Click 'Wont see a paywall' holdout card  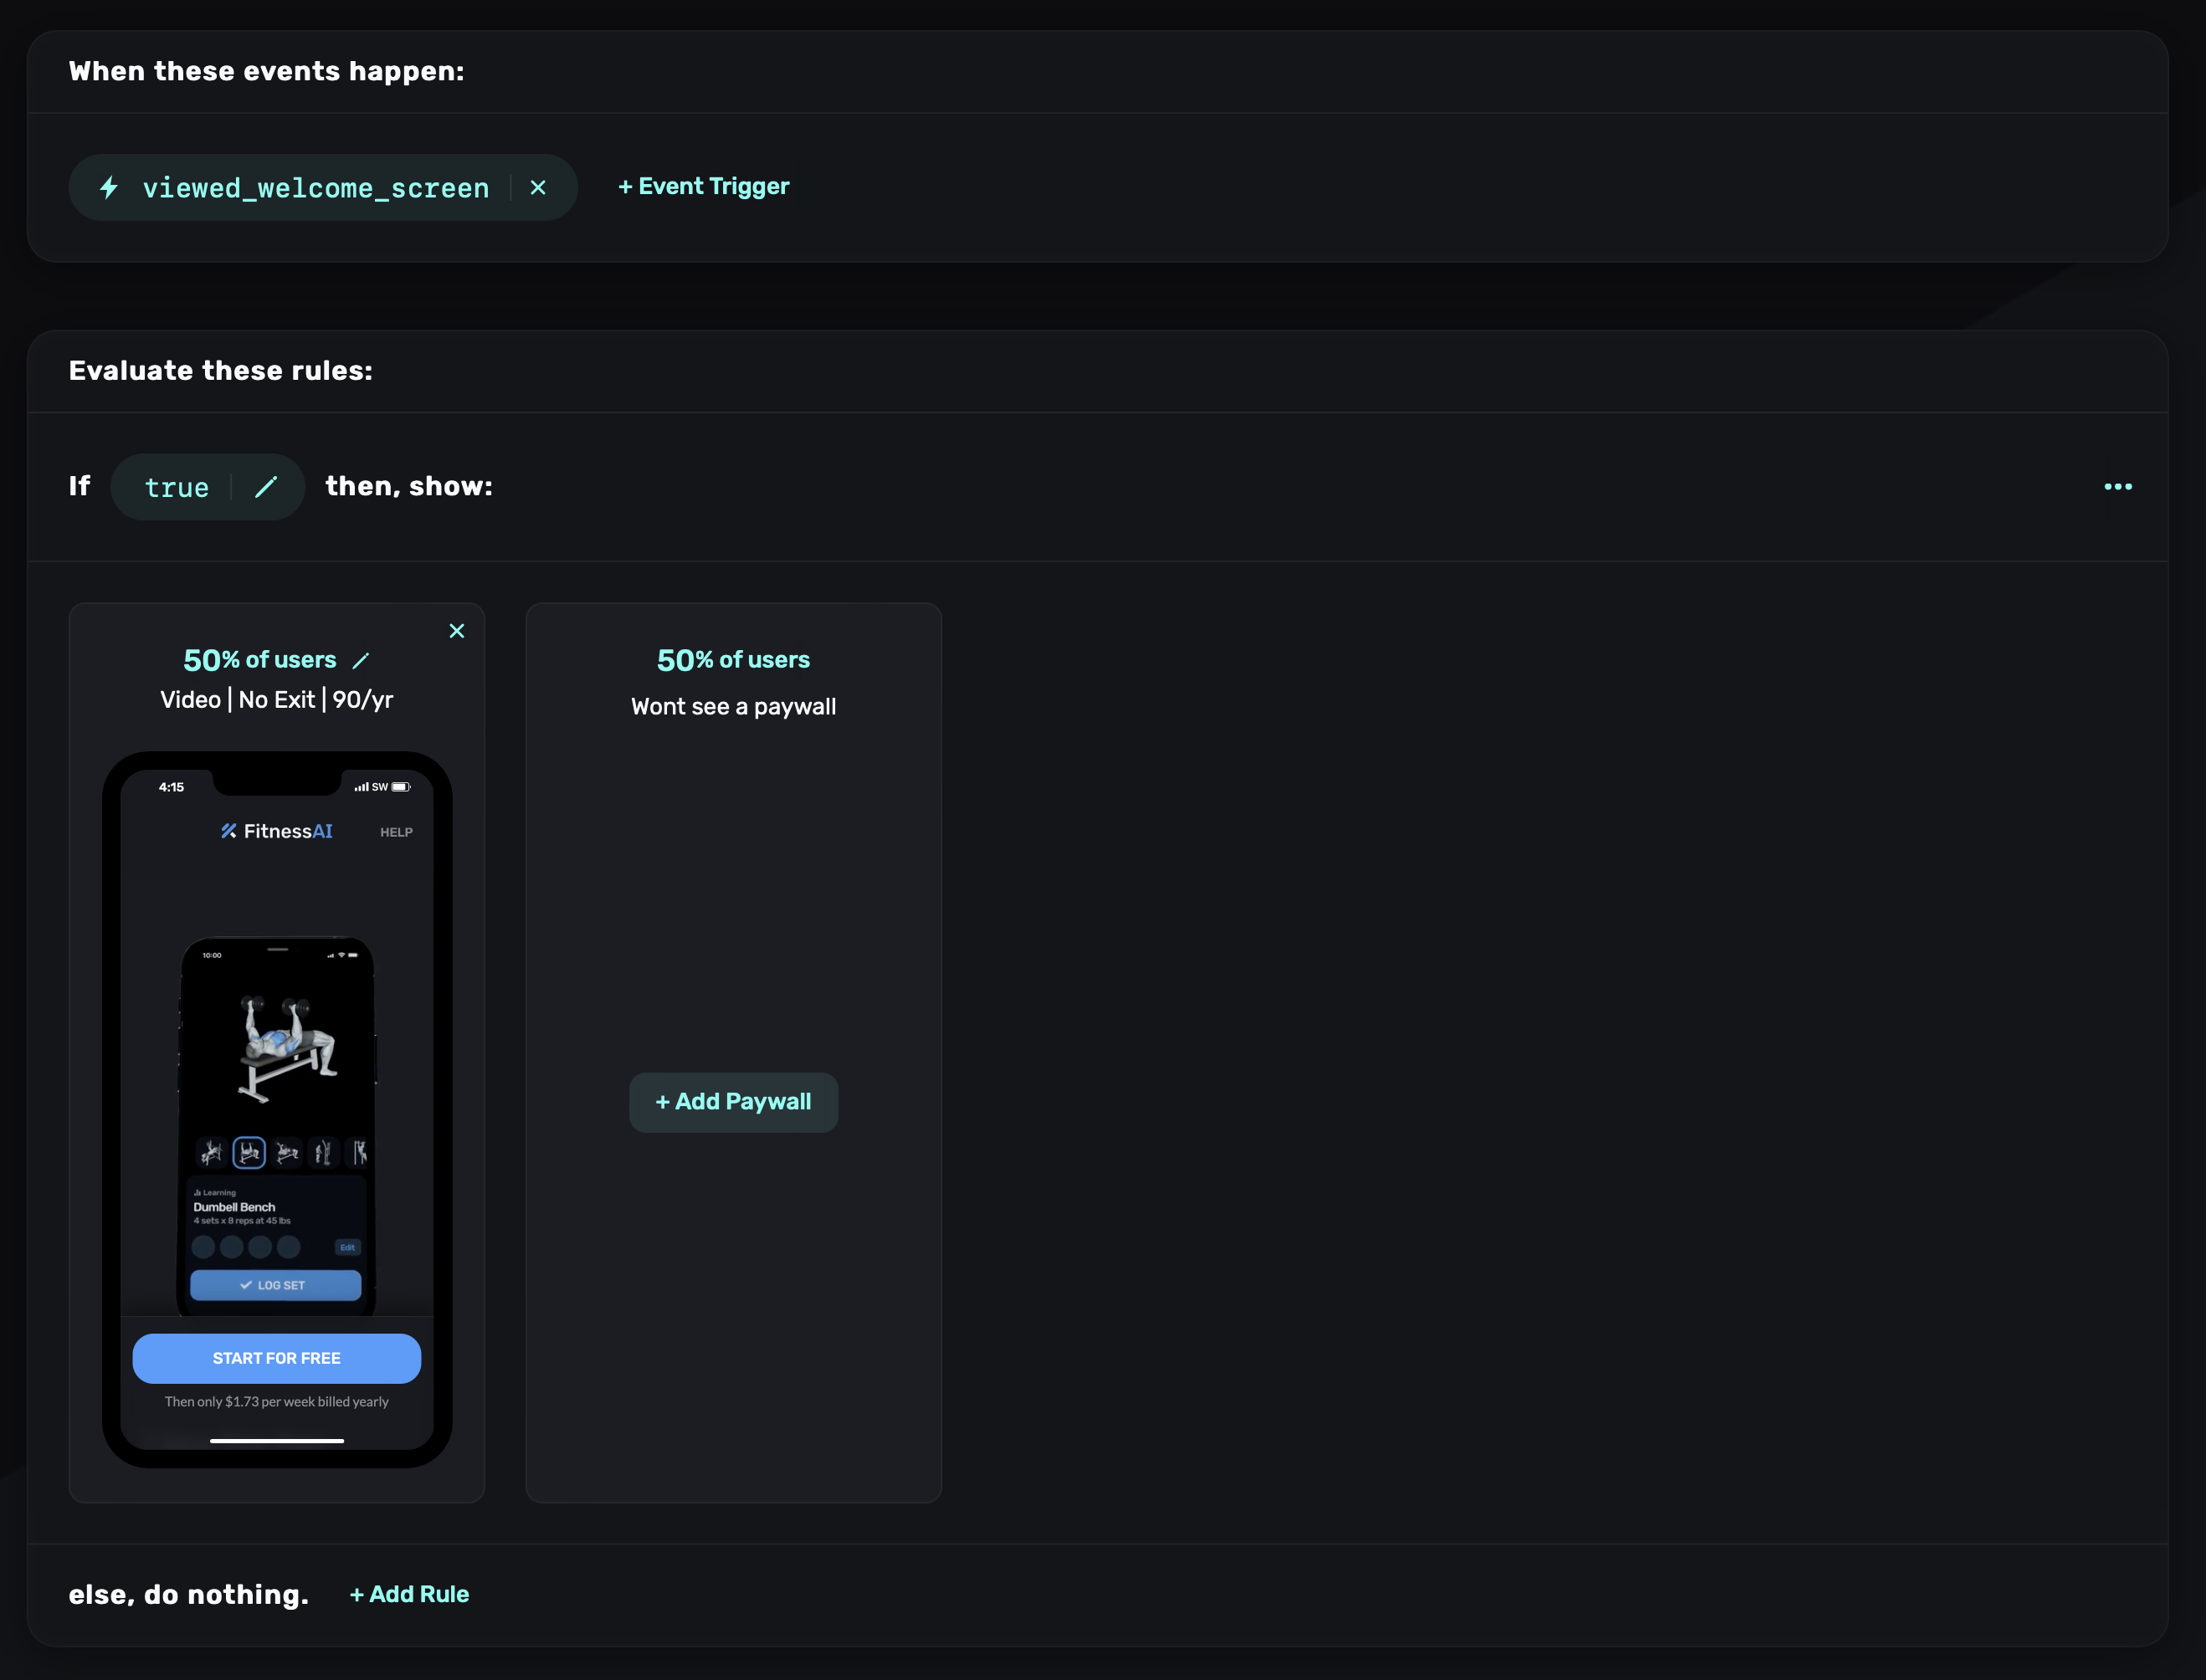[x=733, y=707]
